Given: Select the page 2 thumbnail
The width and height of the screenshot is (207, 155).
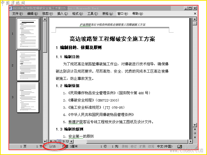Looking at the screenshot, I should coord(28,65).
